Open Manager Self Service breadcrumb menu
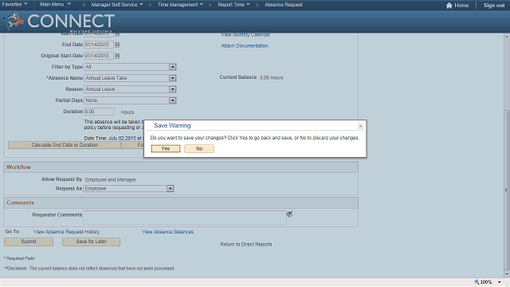The height and width of the screenshot is (287, 510). coord(117,5)
